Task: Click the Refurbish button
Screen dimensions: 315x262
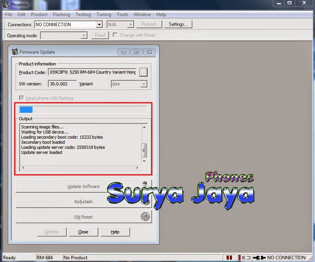Action: tap(83, 202)
